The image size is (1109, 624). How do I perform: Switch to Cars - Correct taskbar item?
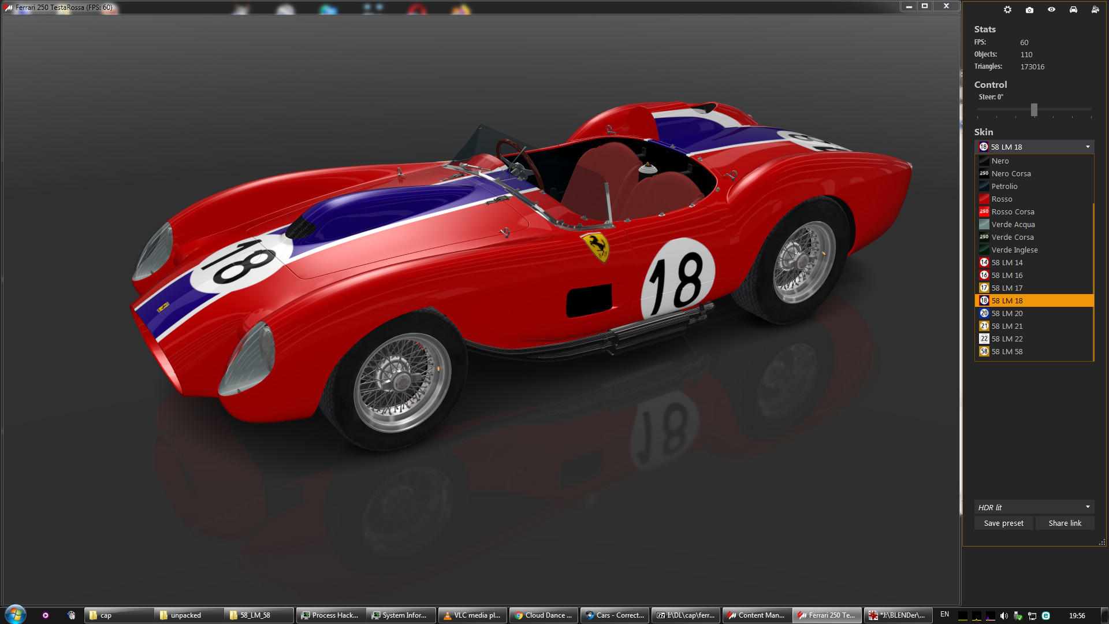click(x=615, y=615)
